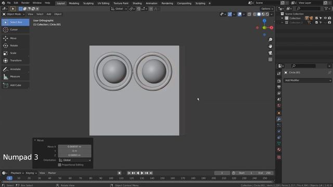Select the Transform tool
The image size is (333, 187).
click(x=15, y=60)
